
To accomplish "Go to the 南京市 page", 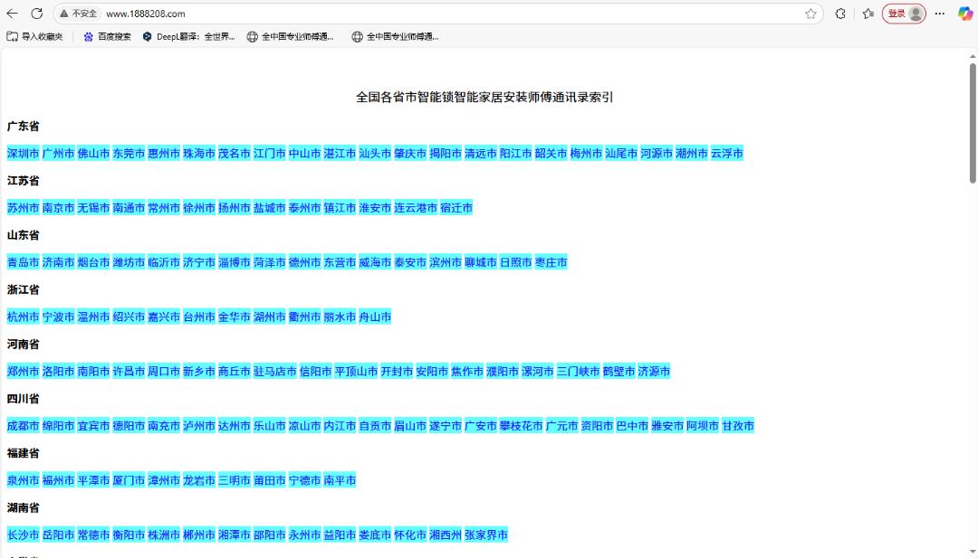I will click(x=59, y=208).
